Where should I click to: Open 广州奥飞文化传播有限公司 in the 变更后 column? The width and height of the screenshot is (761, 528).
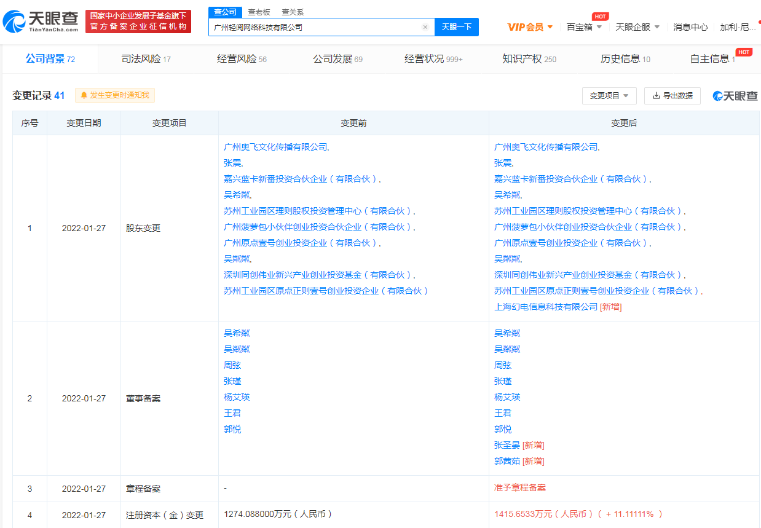coord(546,147)
